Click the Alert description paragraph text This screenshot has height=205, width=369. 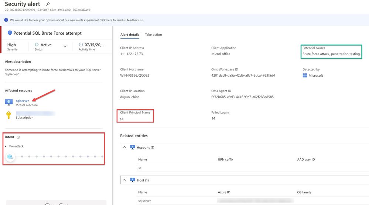53,72
